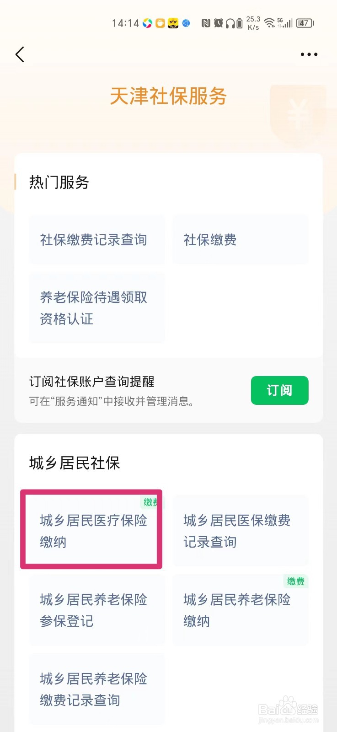The height and width of the screenshot is (732, 337).
Task: Open 城乡居民养老保险缴费记录查询
Action: tap(97, 689)
